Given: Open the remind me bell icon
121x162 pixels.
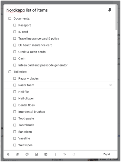Looking at the screenshot, I should click(8, 154).
